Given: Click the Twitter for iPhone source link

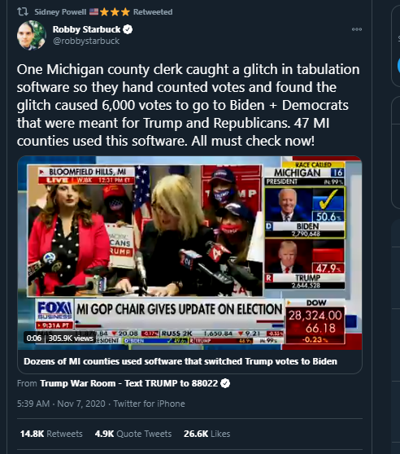Looking at the screenshot, I should pyautogui.click(x=149, y=404).
